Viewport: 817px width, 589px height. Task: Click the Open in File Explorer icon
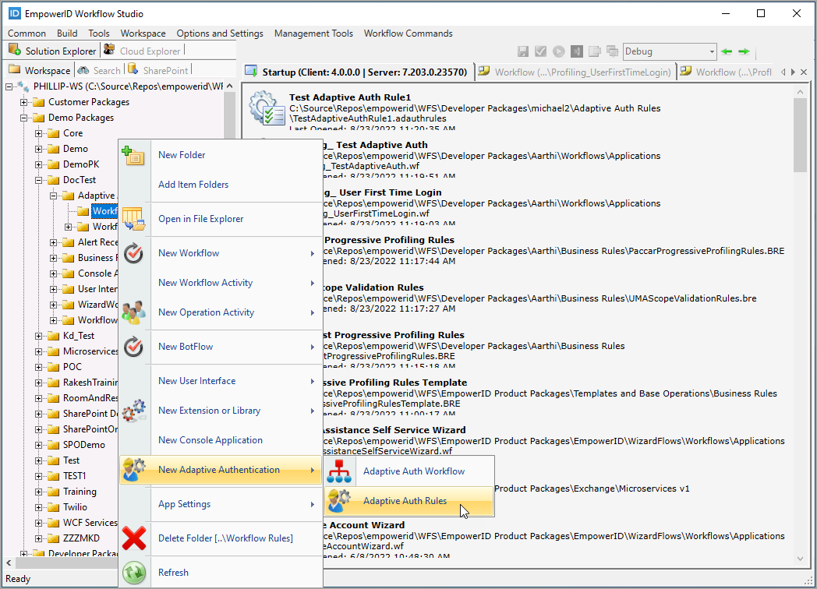(x=134, y=219)
